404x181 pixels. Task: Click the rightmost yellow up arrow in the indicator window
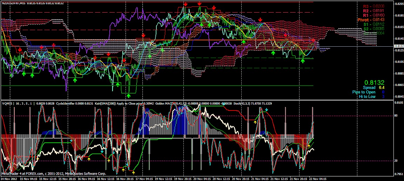pos(309,145)
